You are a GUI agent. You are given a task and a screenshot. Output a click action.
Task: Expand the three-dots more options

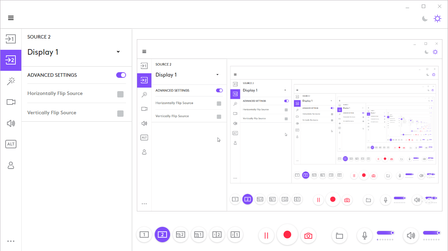(11, 241)
